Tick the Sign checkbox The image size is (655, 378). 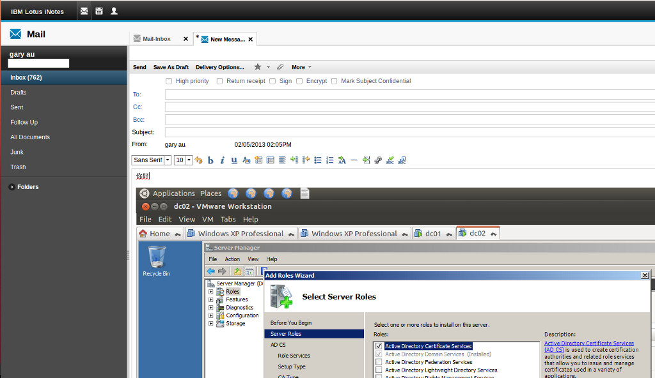[x=272, y=81]
